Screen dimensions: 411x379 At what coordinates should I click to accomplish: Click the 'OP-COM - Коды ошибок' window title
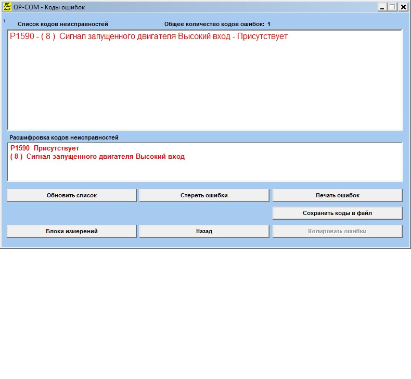[x=49, y=7]
